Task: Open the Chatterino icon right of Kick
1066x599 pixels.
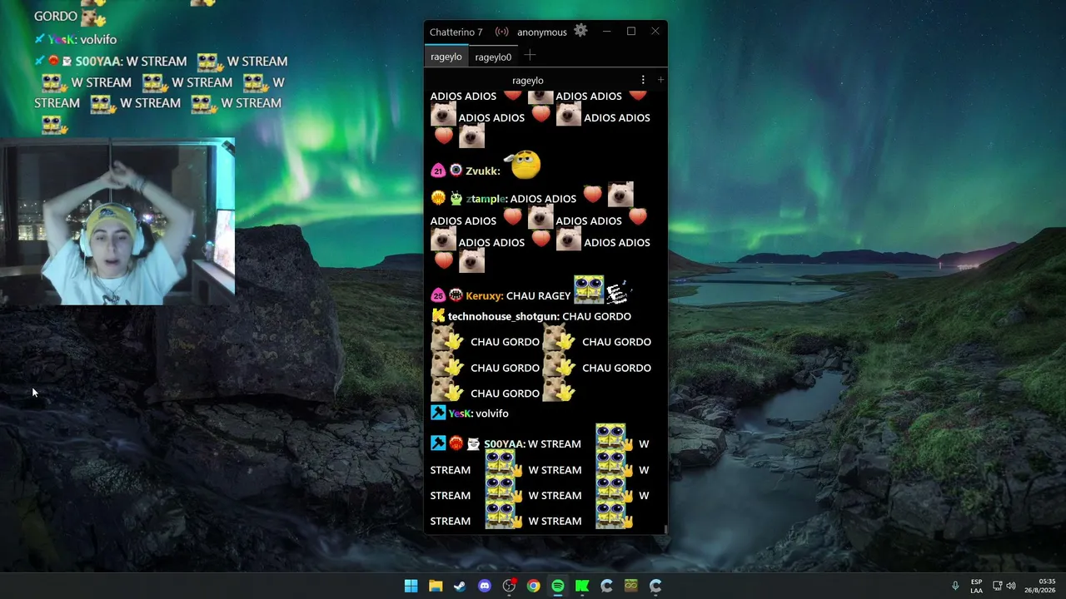Action: click(606, 587)
